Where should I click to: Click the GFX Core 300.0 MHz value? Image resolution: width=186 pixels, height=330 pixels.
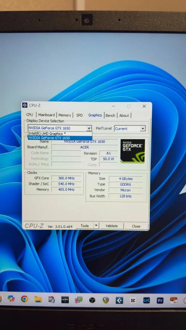click(x=66, y=178)
